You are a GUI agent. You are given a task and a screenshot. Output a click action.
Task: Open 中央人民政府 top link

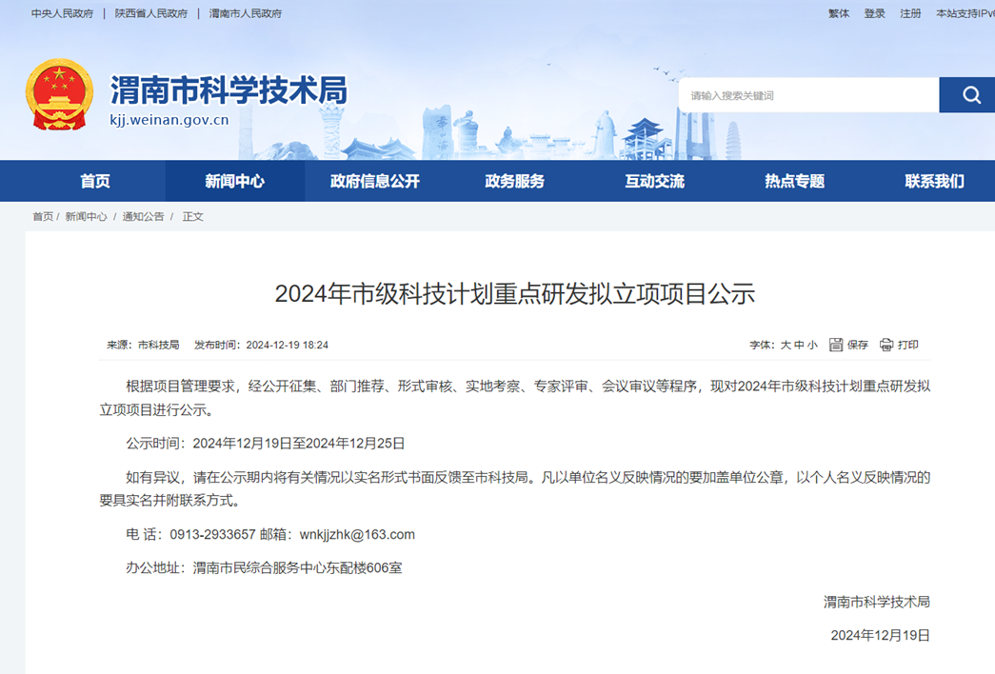coord(62,13)
